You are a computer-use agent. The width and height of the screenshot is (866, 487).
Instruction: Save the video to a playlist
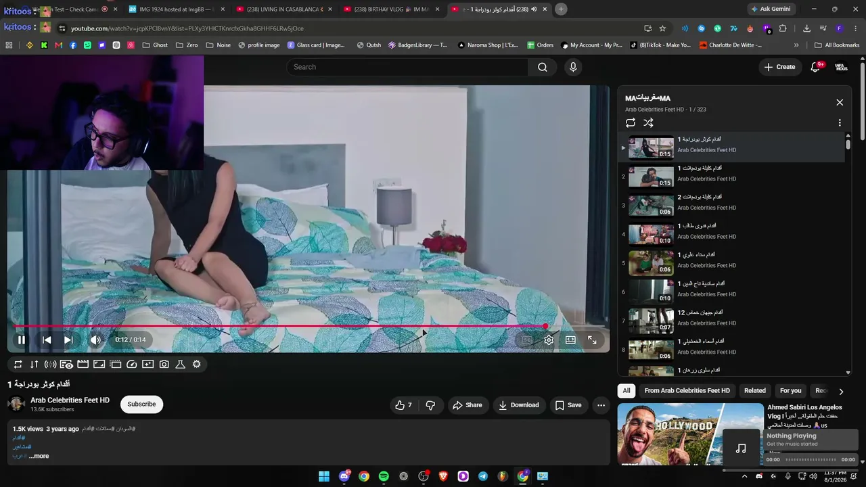pos(568,405)
